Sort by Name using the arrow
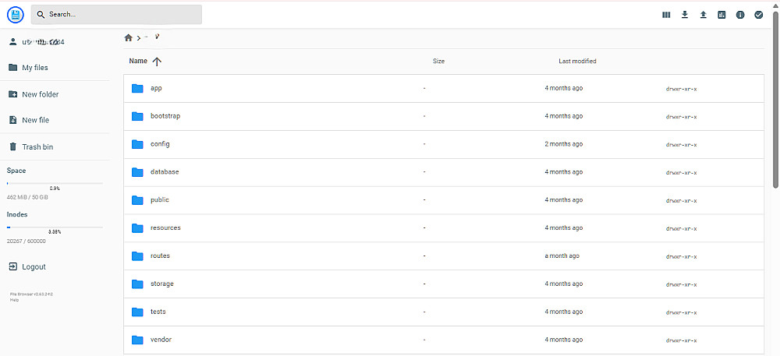Viewport: 780px width, 356px height. pyautogui.click(x=158, y=62)
